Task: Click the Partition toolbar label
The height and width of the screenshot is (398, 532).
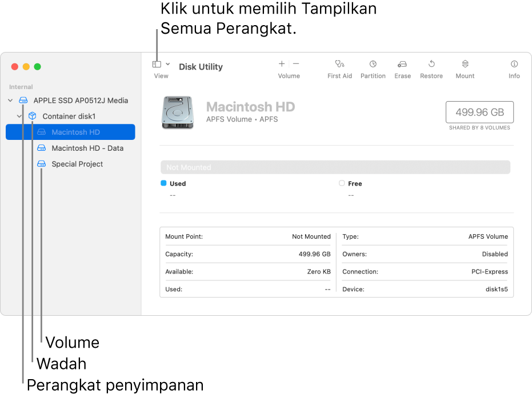Action: pyautogui.click(x=373, y=76)
